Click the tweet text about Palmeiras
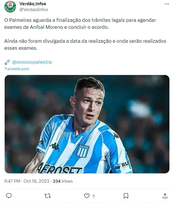Screen dimensions: 172x203 80,24
